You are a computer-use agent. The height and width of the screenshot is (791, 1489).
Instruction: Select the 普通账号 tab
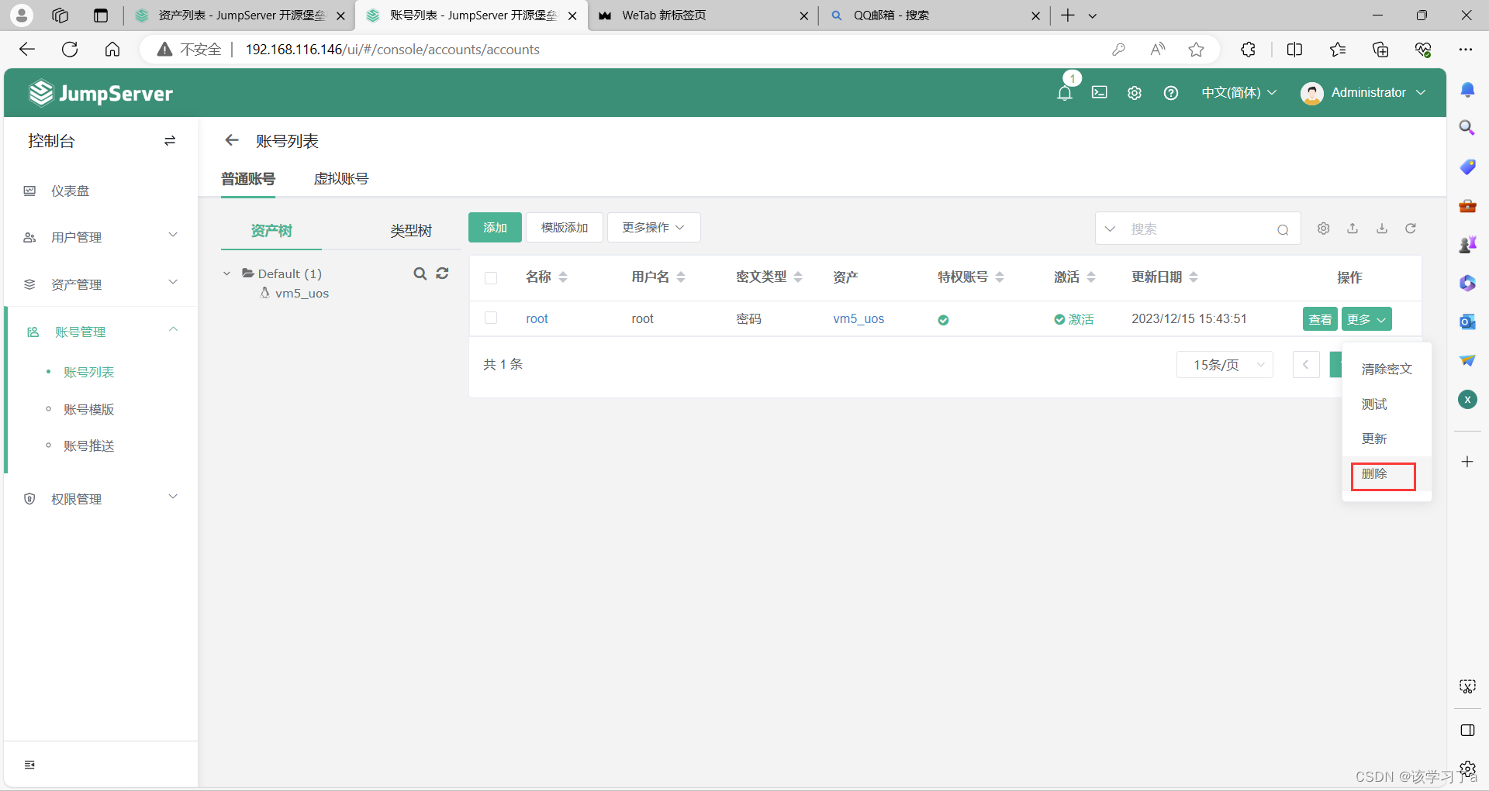pyautogui.click(x=248, y=179)
